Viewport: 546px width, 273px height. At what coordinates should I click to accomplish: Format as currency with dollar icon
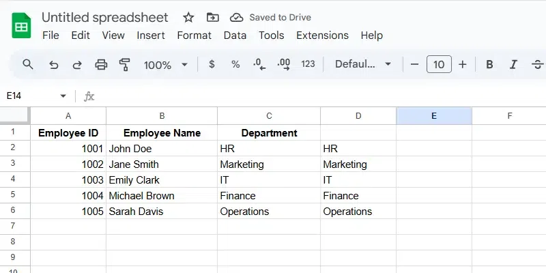tap(212, 64)
